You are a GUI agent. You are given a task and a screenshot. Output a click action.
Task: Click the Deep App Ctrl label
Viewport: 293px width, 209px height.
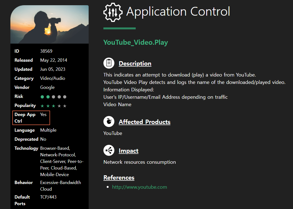pos(25,118)
